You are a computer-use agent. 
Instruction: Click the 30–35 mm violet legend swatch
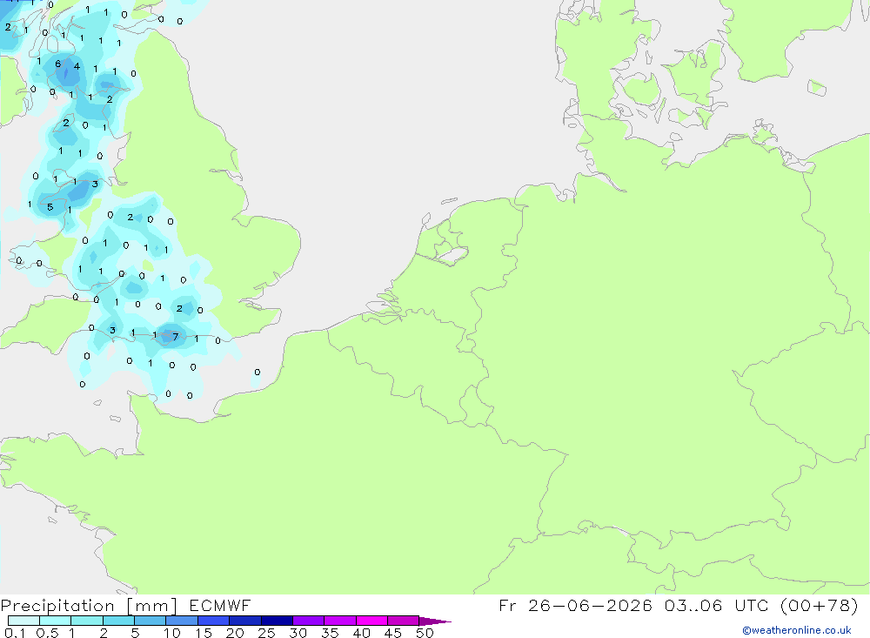coord(309,621)
